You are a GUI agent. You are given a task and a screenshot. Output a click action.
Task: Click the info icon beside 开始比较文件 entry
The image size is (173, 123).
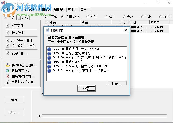49,62
